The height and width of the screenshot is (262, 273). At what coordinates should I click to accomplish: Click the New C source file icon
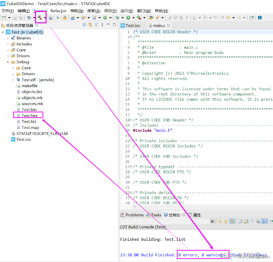94,18
